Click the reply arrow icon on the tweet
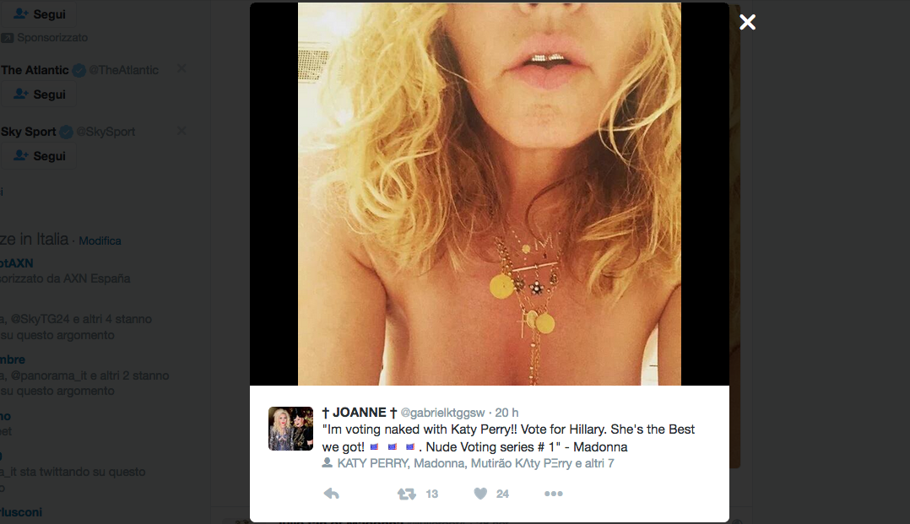910x524 pixels. [x=332, y=494]
